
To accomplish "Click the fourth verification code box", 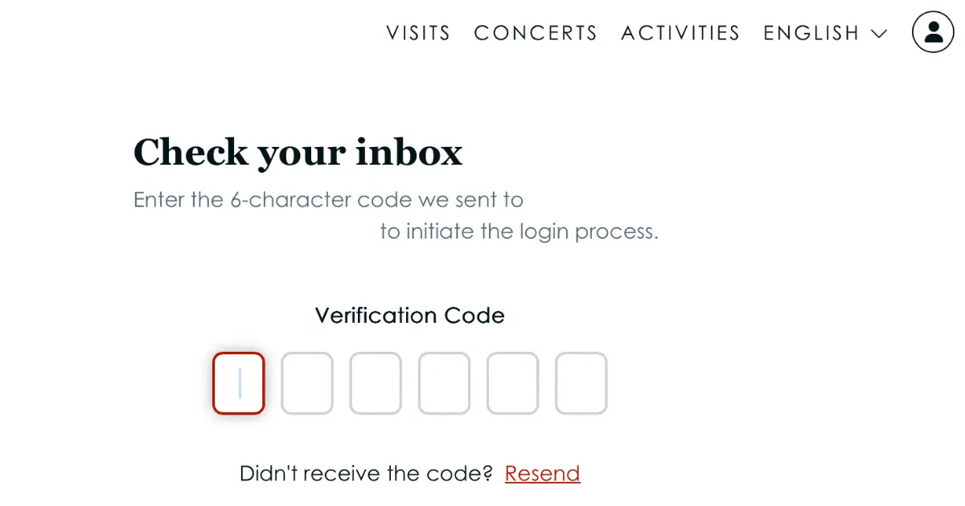I will point(444,383).
